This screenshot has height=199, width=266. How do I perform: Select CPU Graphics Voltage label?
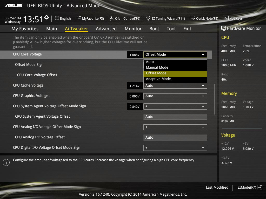point(31,96)
